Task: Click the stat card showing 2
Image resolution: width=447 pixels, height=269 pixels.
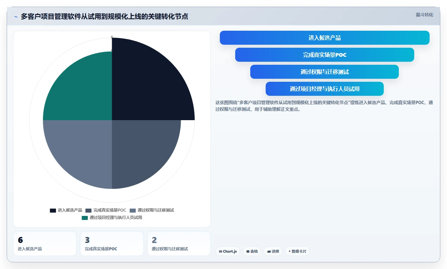Action: (x=179, y=244)
